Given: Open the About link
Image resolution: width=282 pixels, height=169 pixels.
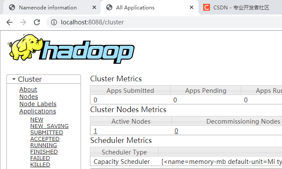Looking at the screenshot, I should (28, 89).
